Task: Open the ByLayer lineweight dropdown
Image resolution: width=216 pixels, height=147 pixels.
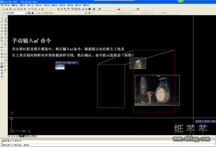Action: [150, 13]
